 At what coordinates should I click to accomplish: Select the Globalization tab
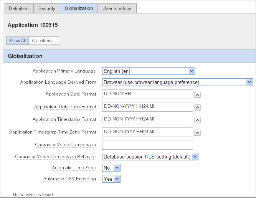coord(79,8)
